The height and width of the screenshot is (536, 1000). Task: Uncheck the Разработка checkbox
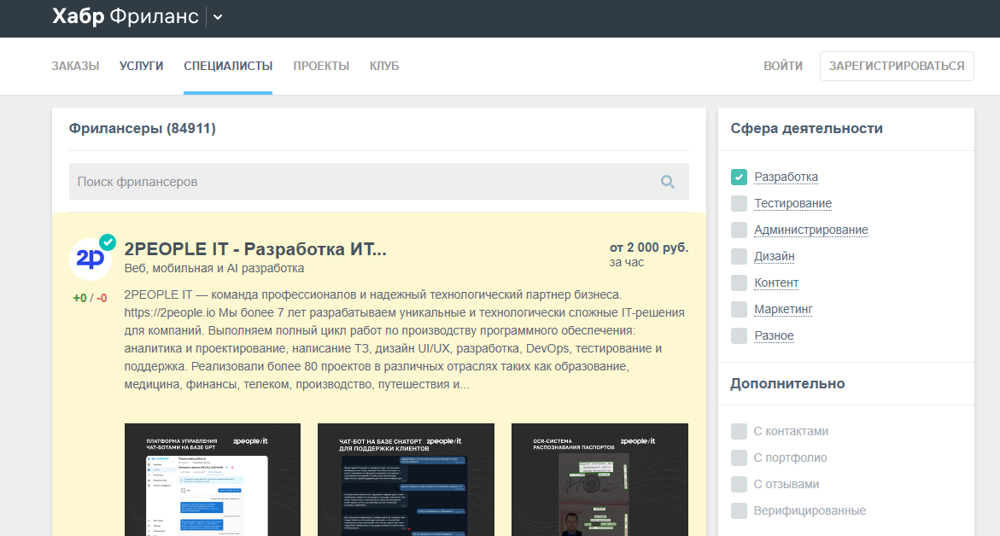coord(739,177)
